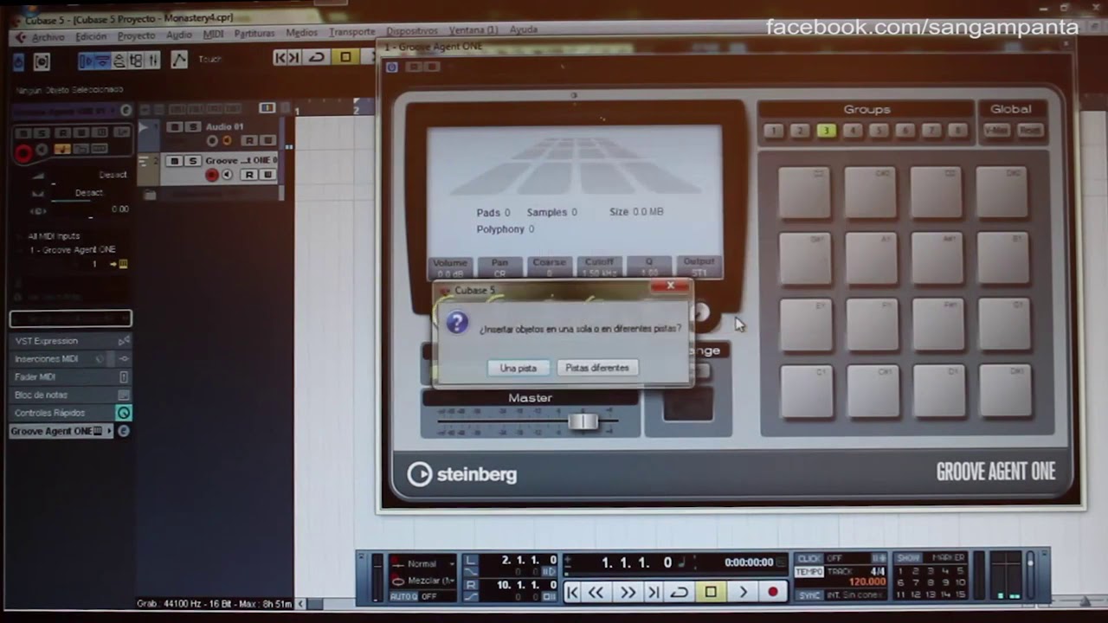
Task: Open the Dispositivos menu
Action: click(411, 31)
